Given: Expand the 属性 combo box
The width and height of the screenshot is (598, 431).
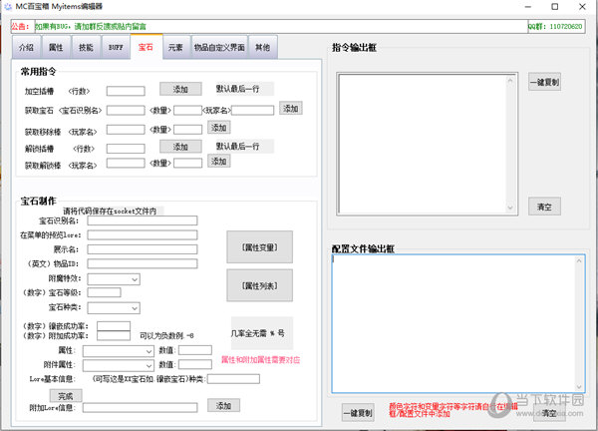Looking at the screenshot, I should (118, 350).
